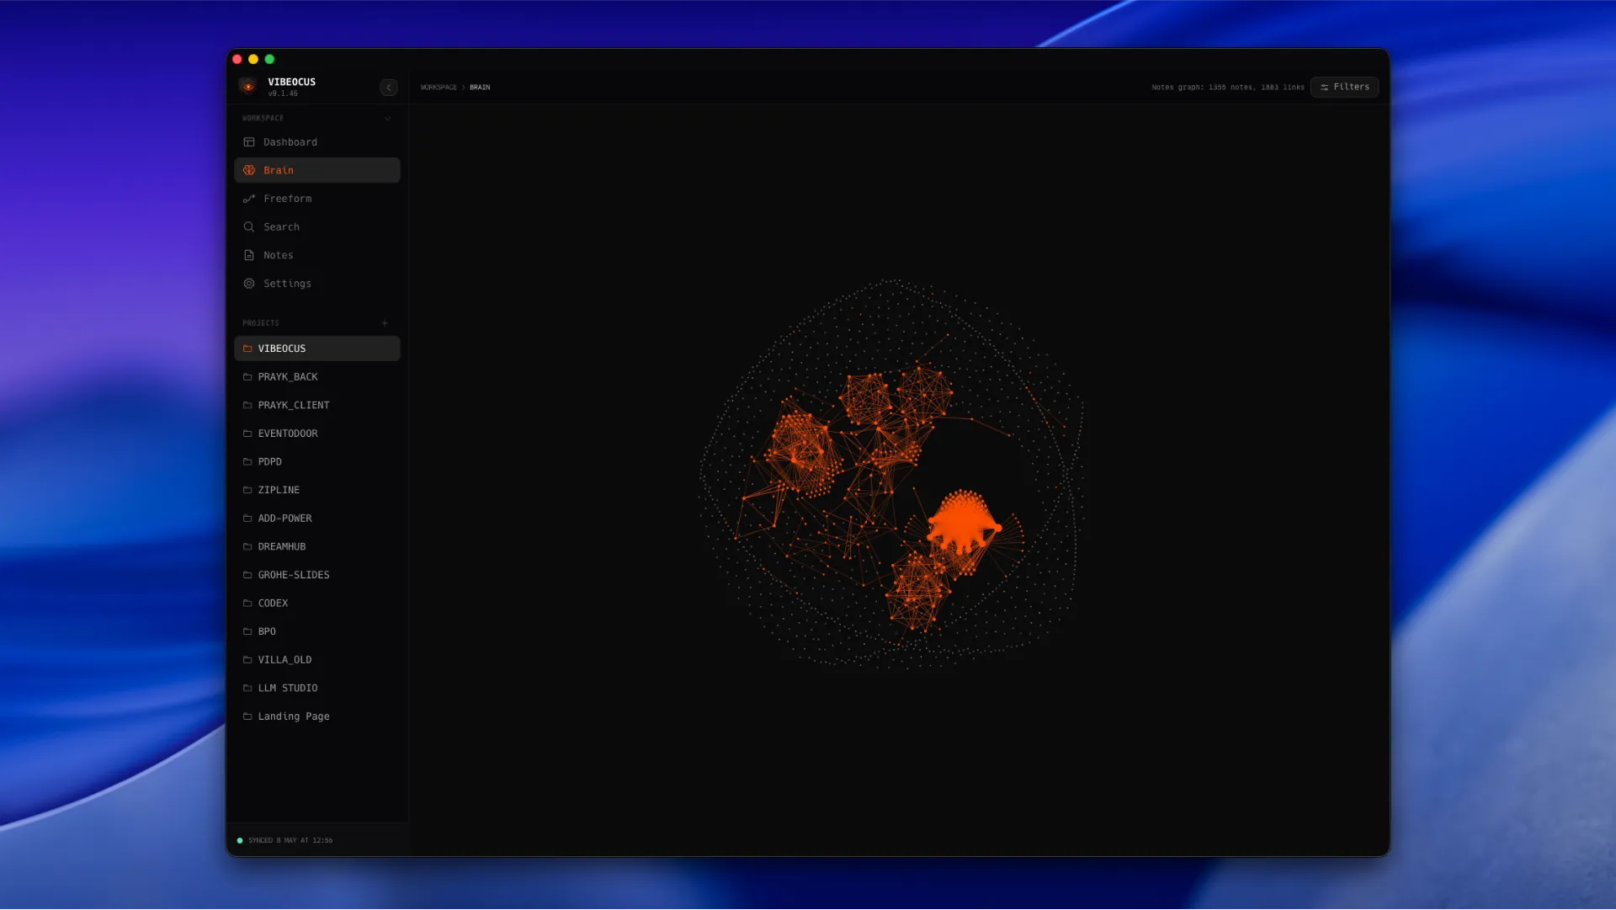1616x910 pixels.
Task: Click the Settings gear icon
Action: (249, 284)
